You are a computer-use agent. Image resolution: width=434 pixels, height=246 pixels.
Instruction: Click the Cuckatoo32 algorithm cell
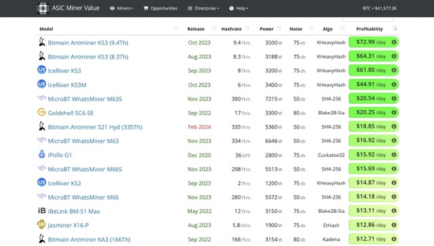click(331, 155)
